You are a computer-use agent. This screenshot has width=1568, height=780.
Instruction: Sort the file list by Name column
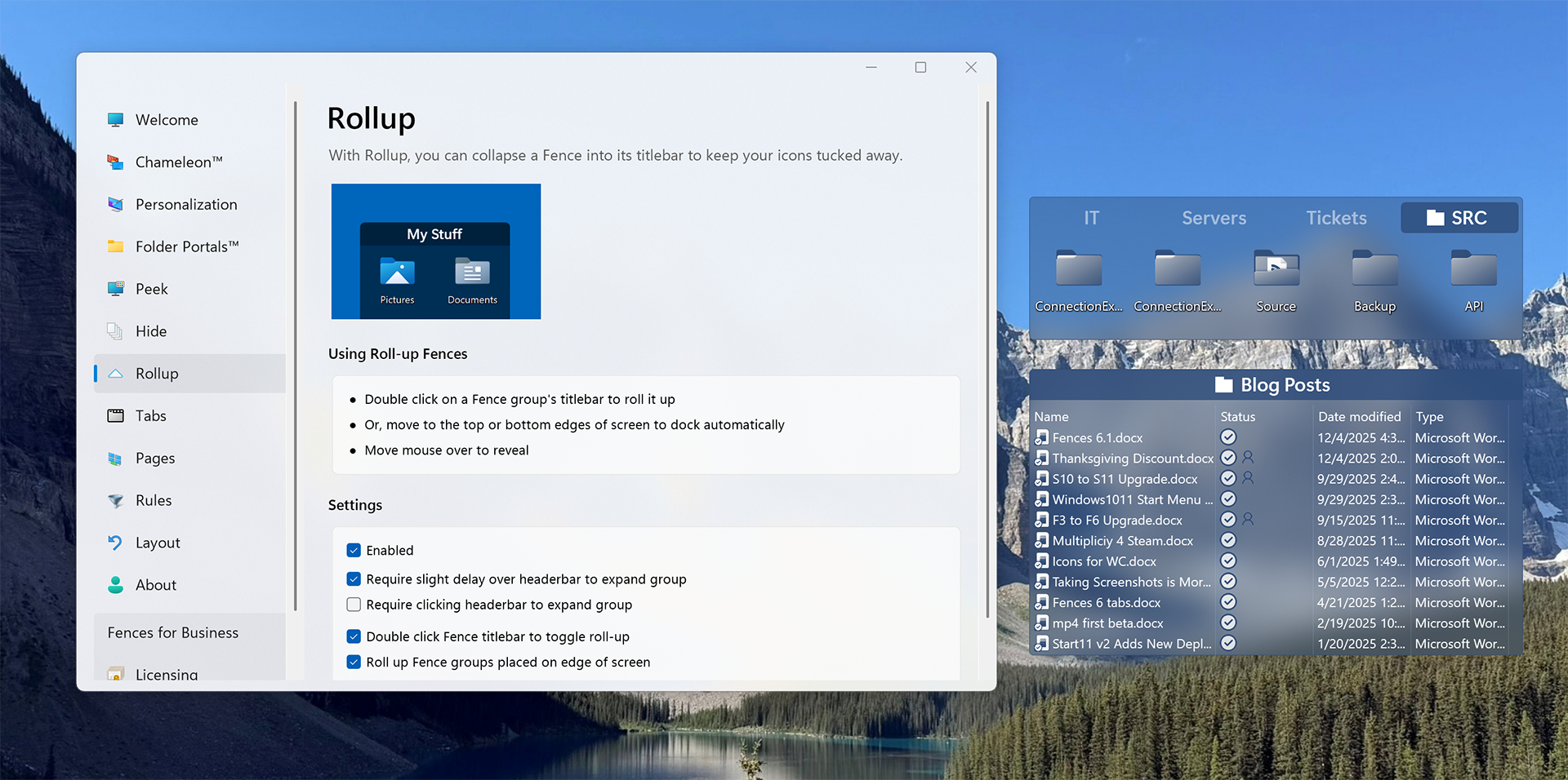click(x=1052, y=417)
